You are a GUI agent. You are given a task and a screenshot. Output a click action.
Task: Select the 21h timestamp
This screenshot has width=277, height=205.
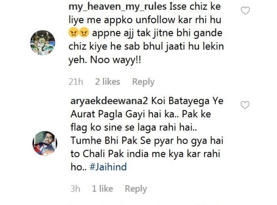[x=76, y=82]
